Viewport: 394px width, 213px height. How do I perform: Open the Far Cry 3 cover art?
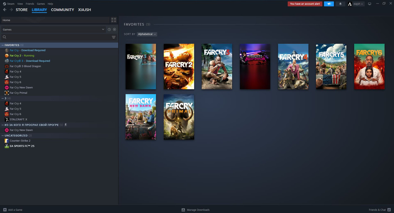217,66
